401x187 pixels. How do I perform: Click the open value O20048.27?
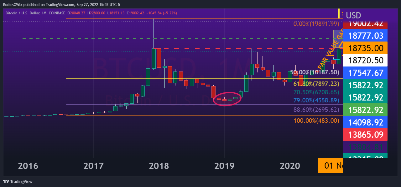77,13
